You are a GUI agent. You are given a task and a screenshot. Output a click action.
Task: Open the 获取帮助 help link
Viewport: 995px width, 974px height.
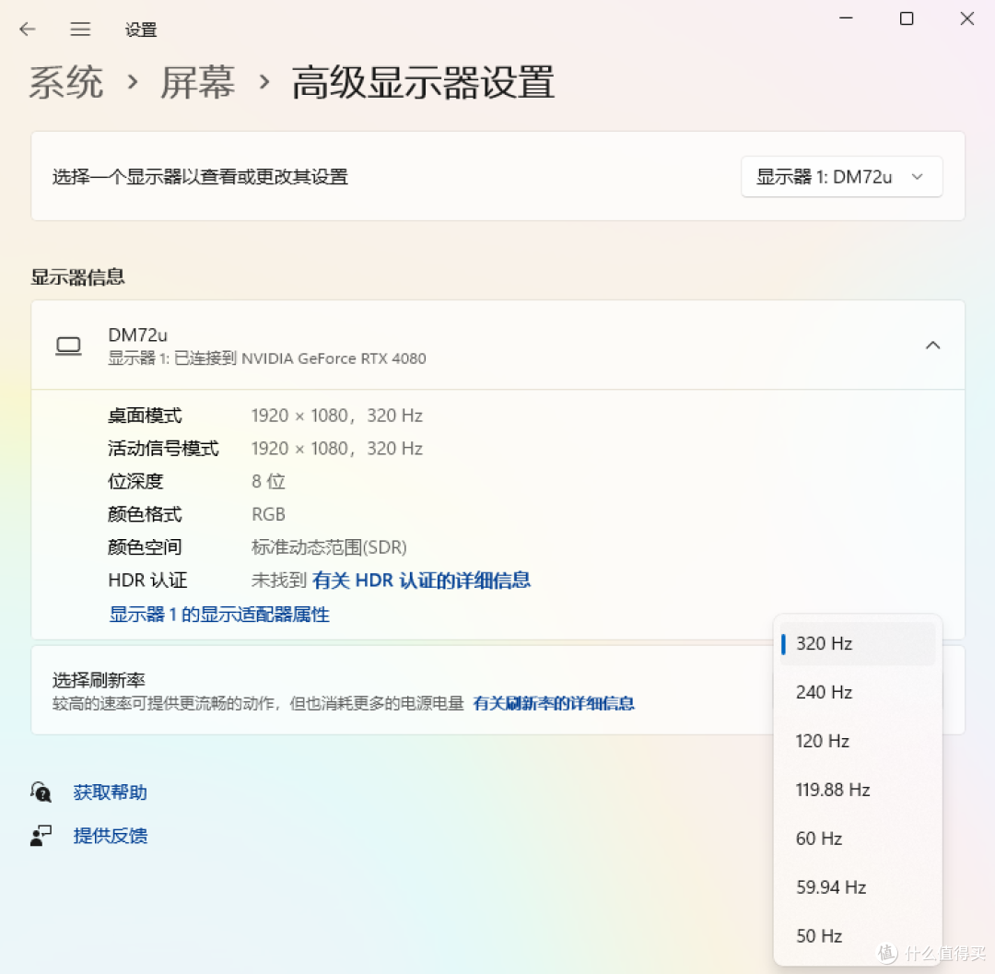coord(111,792)
